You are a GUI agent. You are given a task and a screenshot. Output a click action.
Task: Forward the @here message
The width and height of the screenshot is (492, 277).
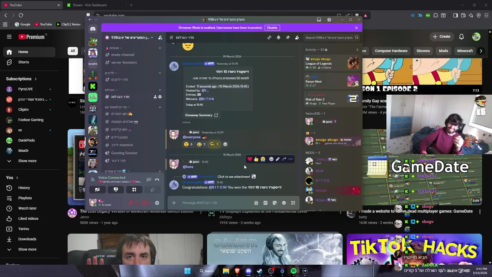tap(284, 159)
